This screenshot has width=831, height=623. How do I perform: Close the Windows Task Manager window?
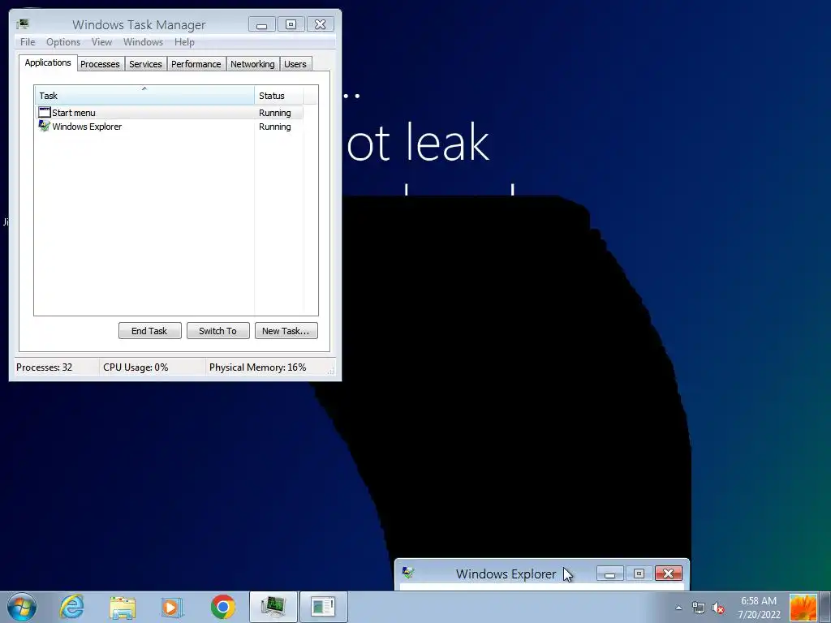[320, 24]
